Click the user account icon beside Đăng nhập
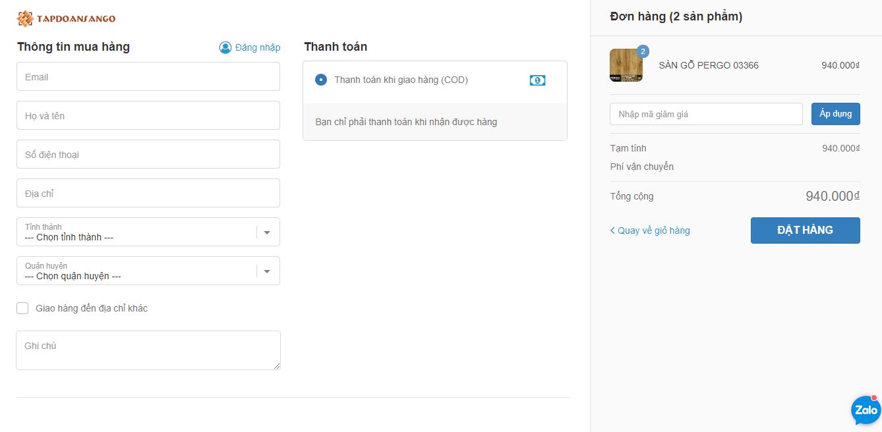This screenshot has height=432, width=882. pyautogui.click(x=225, y=47)
